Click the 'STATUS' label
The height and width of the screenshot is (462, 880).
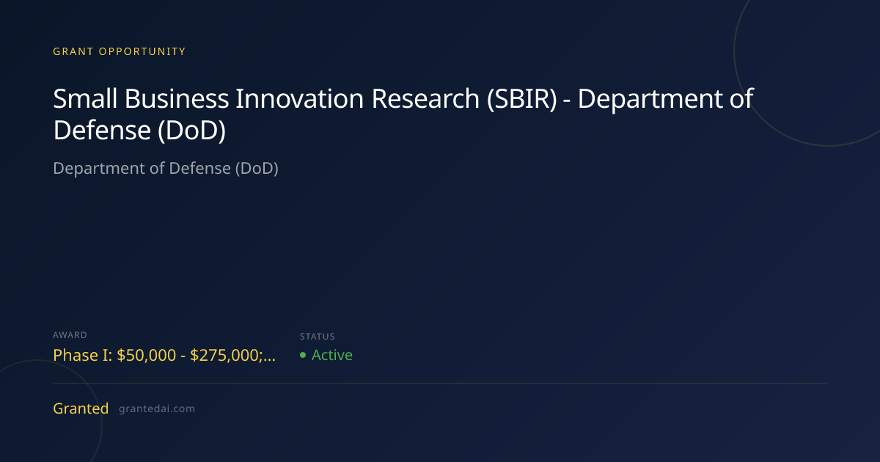(x=318, y=337)
